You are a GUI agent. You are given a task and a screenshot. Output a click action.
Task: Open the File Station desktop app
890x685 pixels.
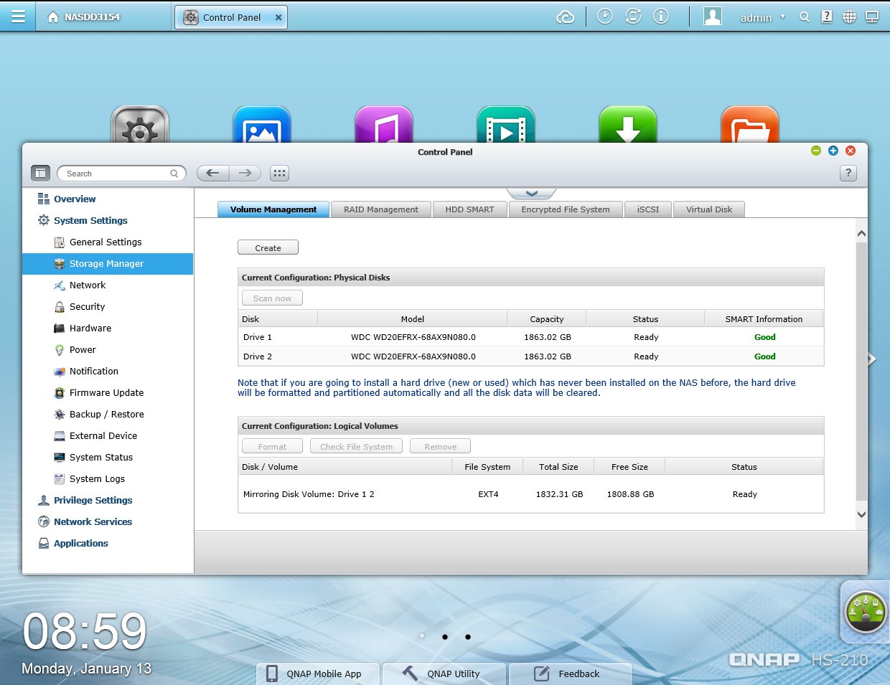750,124
